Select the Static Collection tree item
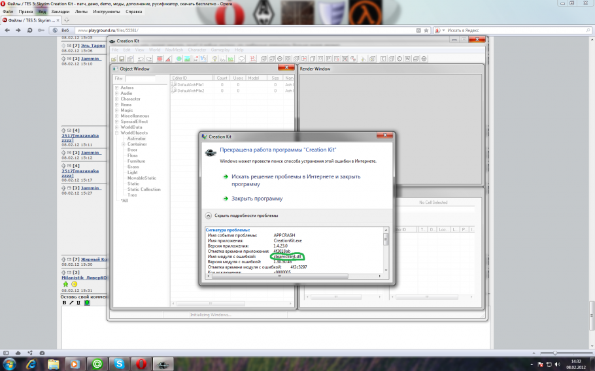Viewport: 595px width, 371px height. point(144,189)
